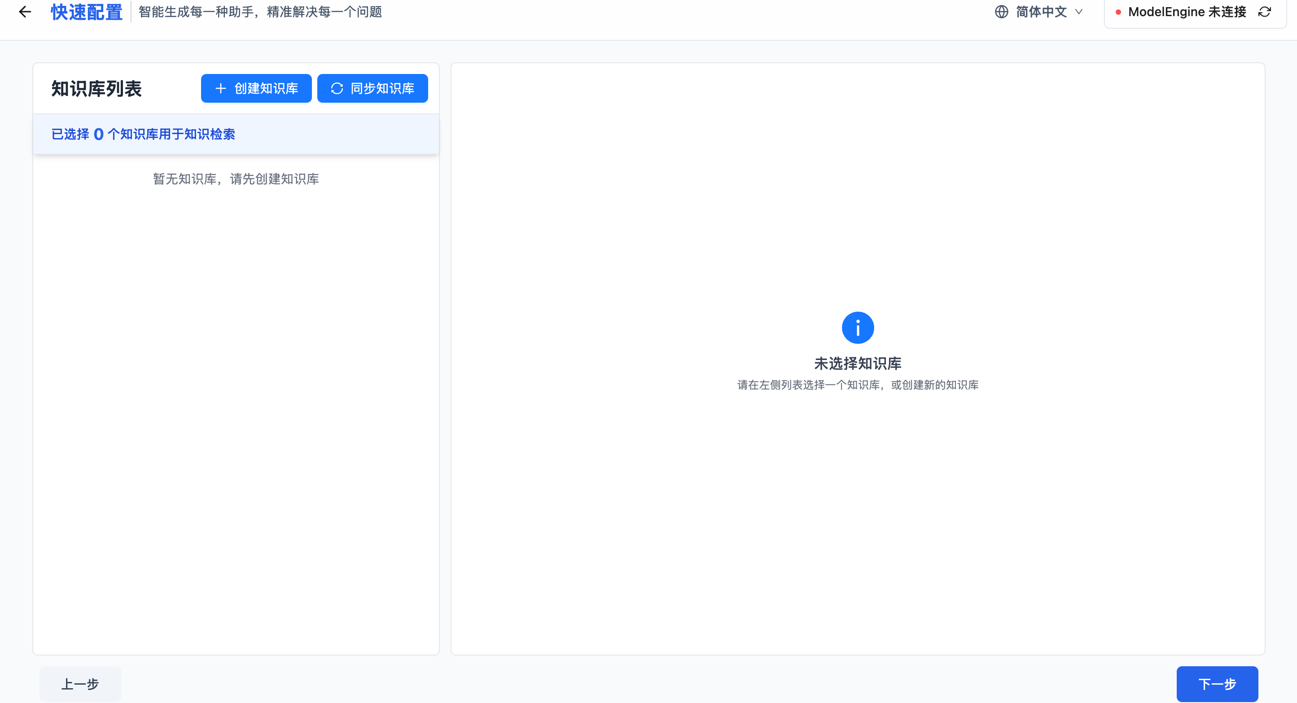
Task: Click the 请在左侧列表选择 hint text
Action: (x=858, y=385)
